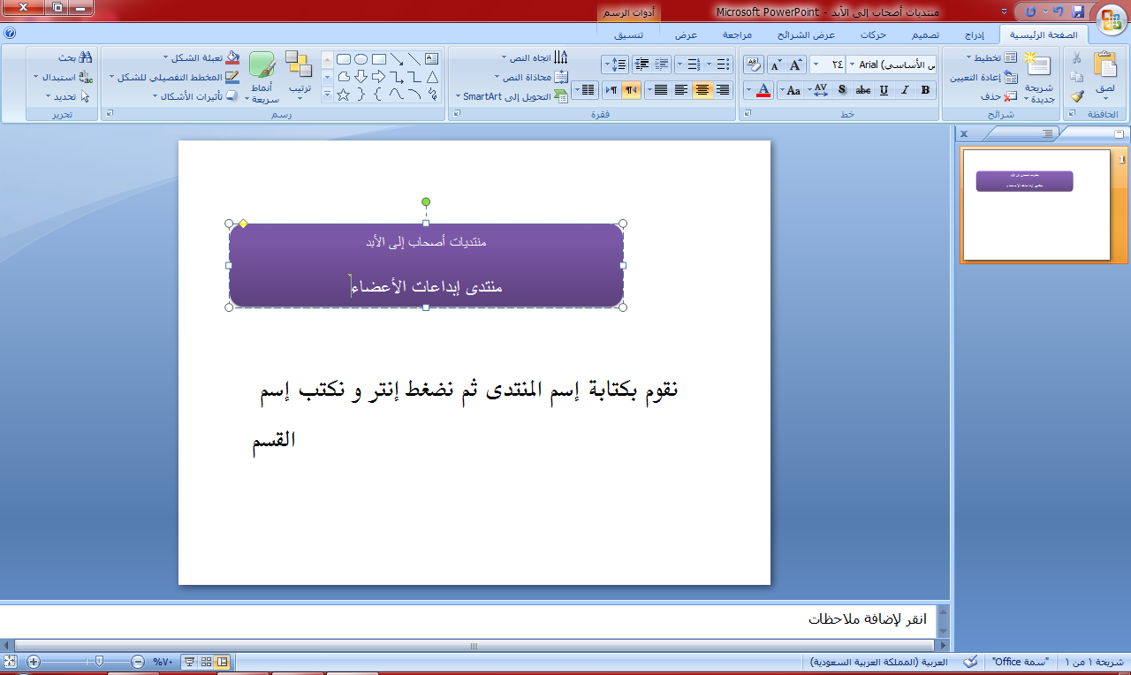The width and height of the screenshot is (1131, 675).
Task: Expand the shapes gallery more arrow
Action: 327,94
